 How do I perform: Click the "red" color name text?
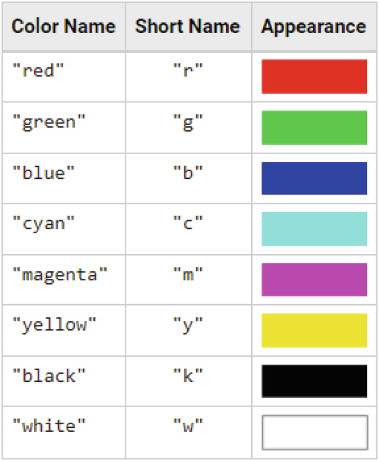(38, 70)
